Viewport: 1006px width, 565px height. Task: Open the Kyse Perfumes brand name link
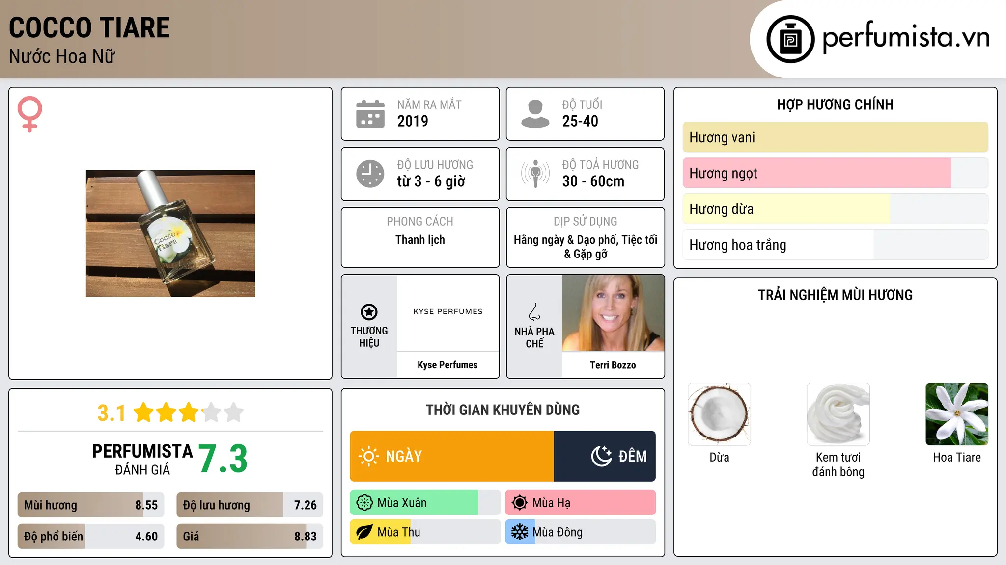coord(447,365)
